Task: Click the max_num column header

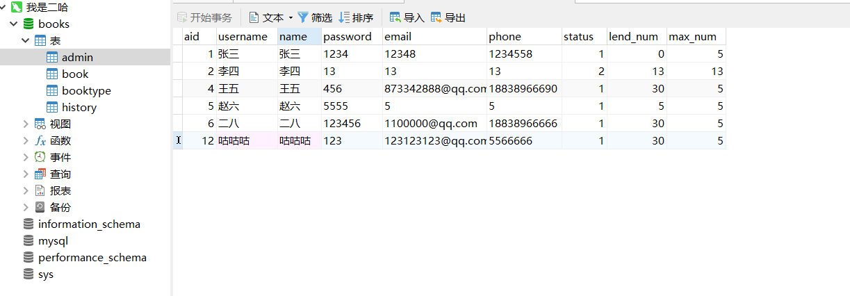Action: coord(696,37)
